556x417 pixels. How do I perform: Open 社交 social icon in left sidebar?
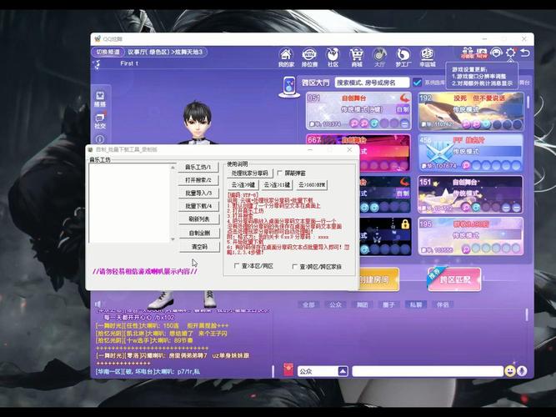pos(100,120)
